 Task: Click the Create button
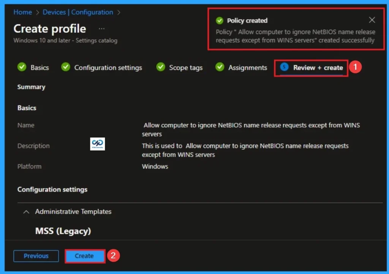click(x=85, y=256)
